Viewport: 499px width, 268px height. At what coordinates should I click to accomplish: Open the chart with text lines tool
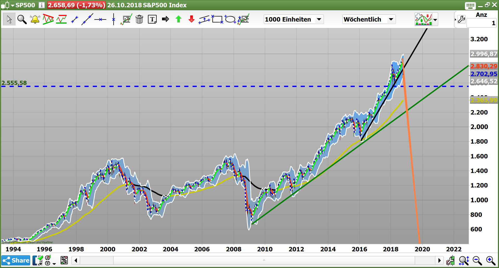point(127,19)
